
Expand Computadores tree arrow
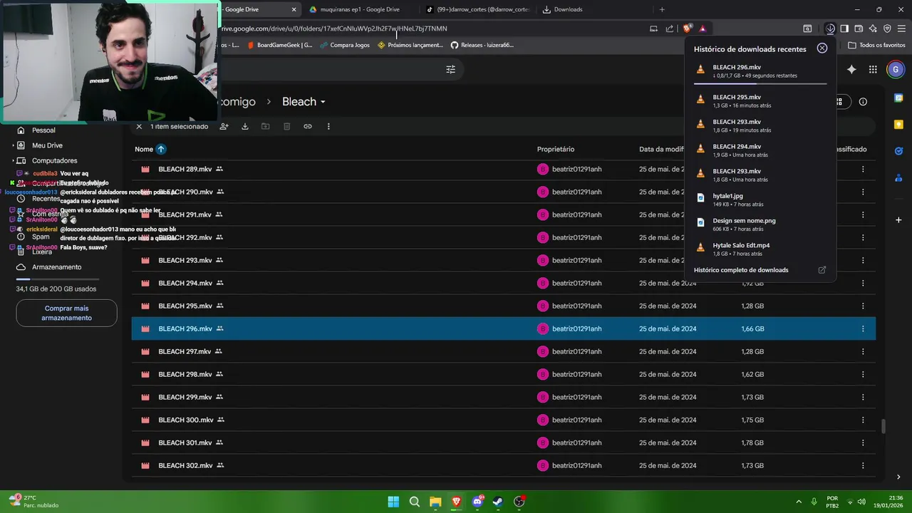pyautogui.click(x=13, y=160)
